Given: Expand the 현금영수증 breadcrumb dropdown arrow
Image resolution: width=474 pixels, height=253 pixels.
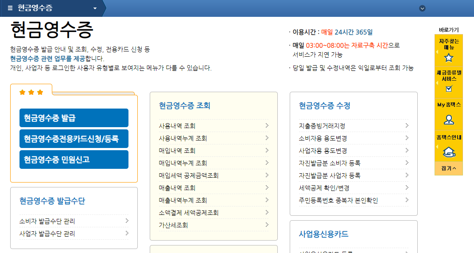Looking at the screenshot, I should (95, 8).
